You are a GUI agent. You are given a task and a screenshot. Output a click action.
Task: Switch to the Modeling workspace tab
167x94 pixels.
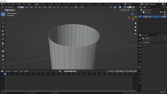pyautogui.click(x=43, y=4)
